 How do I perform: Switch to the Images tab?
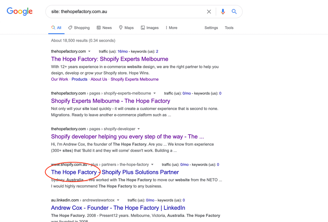(x=150, y=28)
